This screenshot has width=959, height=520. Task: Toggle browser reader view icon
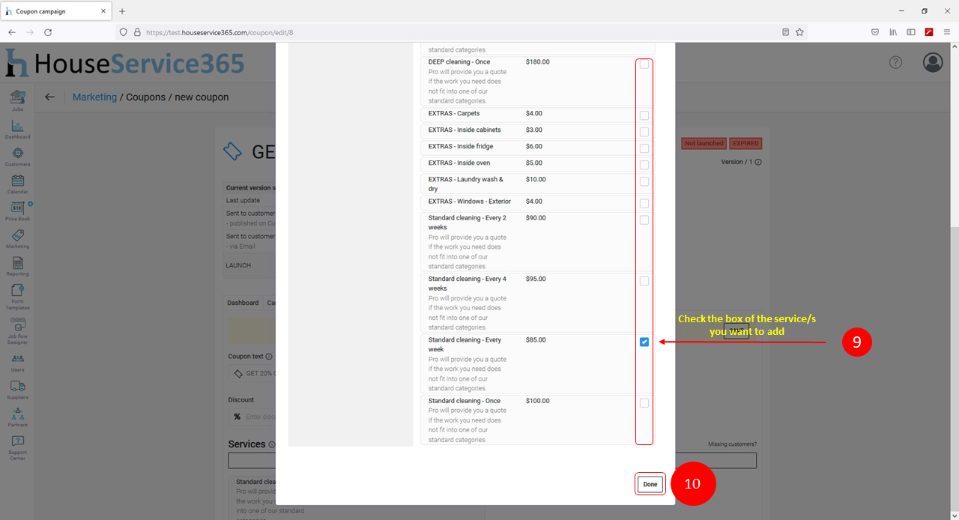pos(786,32)
